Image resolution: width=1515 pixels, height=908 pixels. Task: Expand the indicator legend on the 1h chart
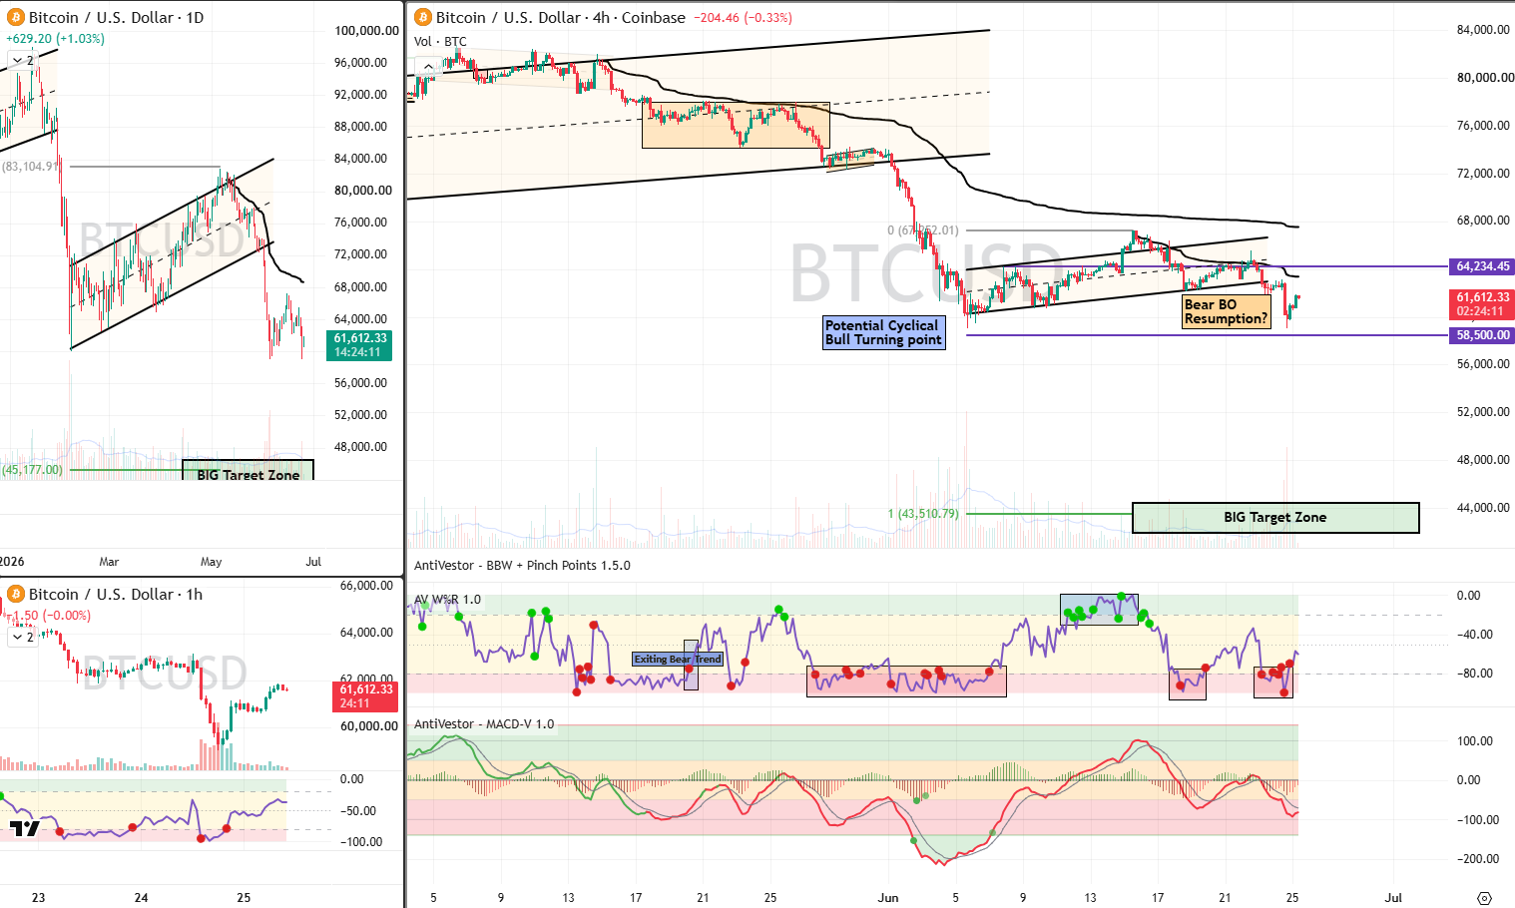22,637
